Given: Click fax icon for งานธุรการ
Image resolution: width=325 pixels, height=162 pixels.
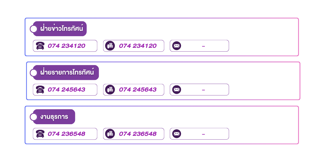Looking at the screenshot, I should [x=110, y=134].
